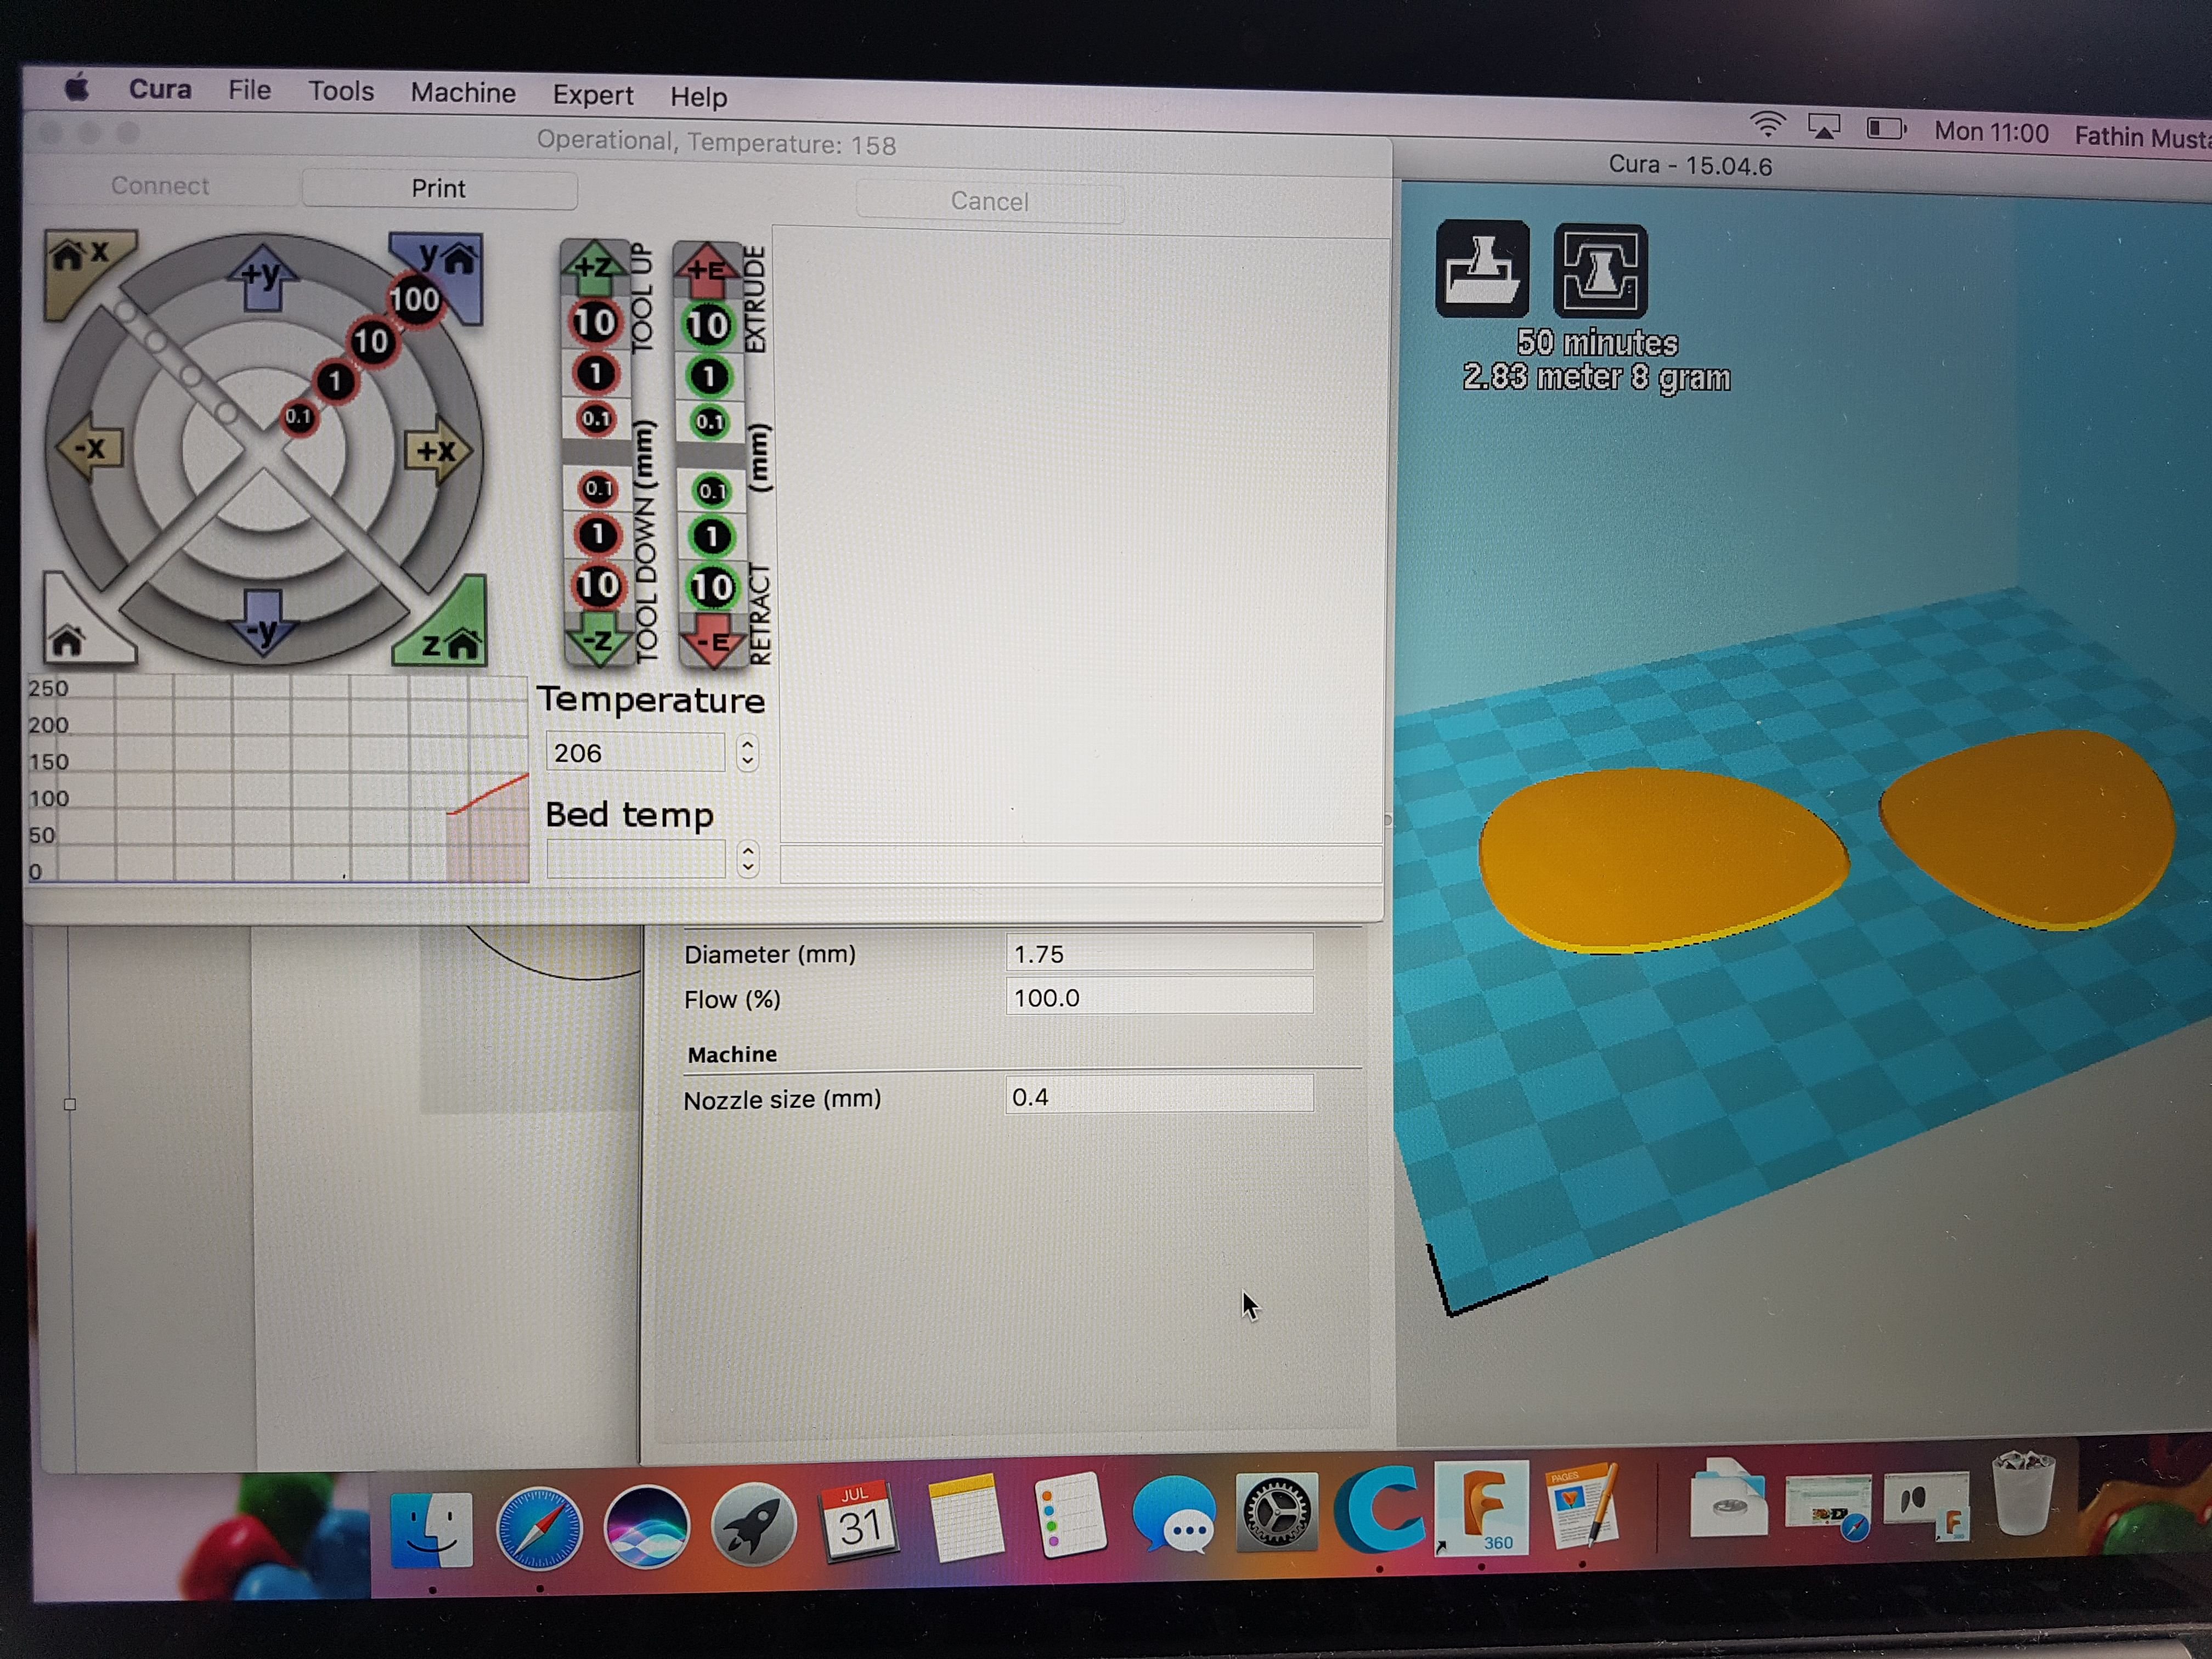The image size is (2212, 1659).
Task: Click -E retract arrow
Action: (712, 642)
